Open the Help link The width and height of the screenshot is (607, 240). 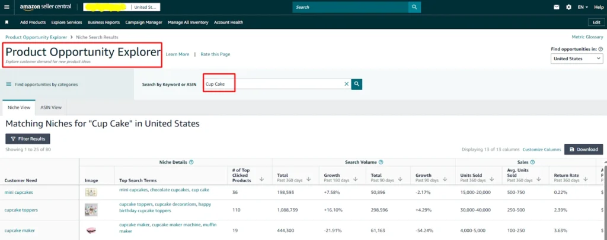click(599, 7)
